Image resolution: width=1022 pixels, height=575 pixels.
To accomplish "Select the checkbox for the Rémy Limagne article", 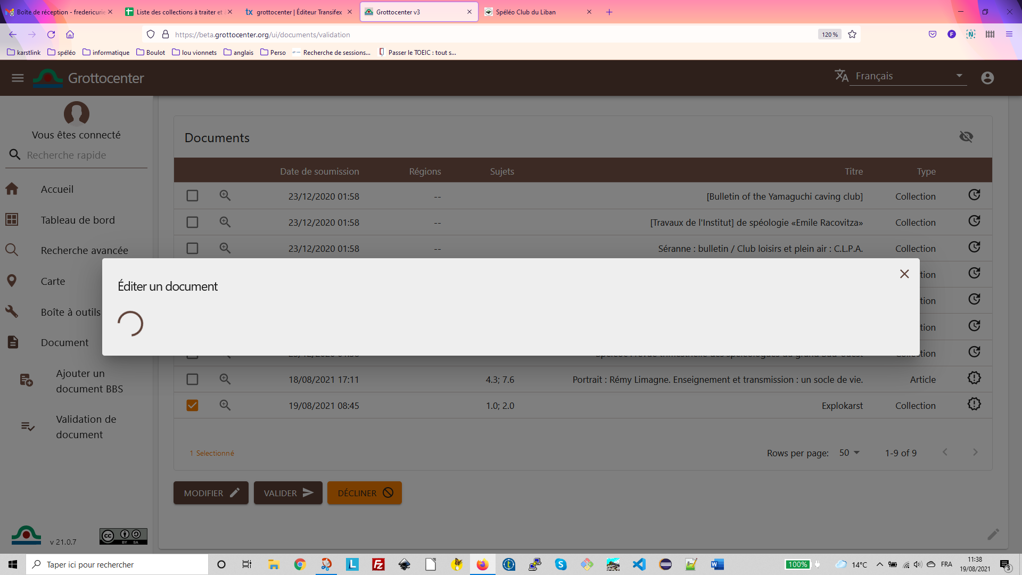I will (x=192, y=379).
